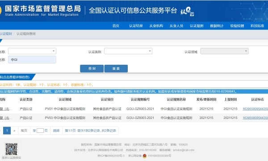Click the 跳转 jump button
268x161 pixels.
pyautogui.click(x=56, y=131)
